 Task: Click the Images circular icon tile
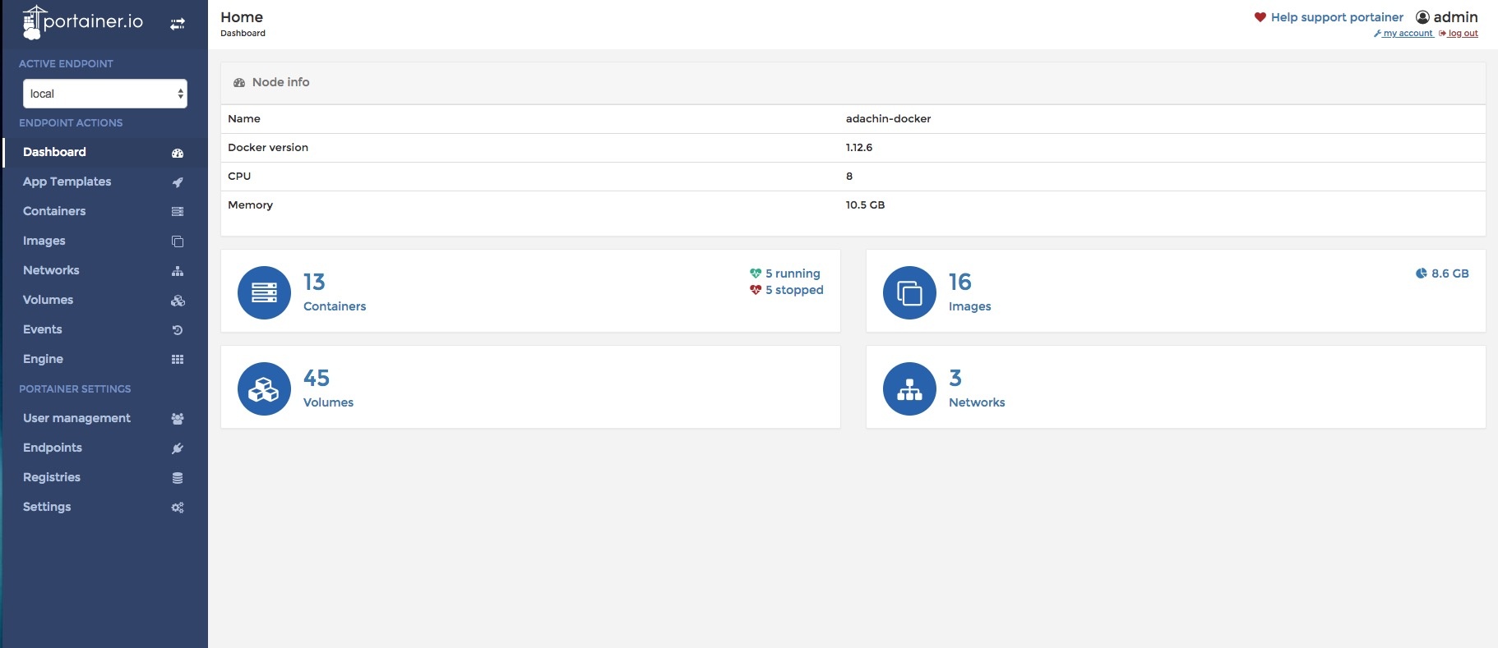point(909,292)
